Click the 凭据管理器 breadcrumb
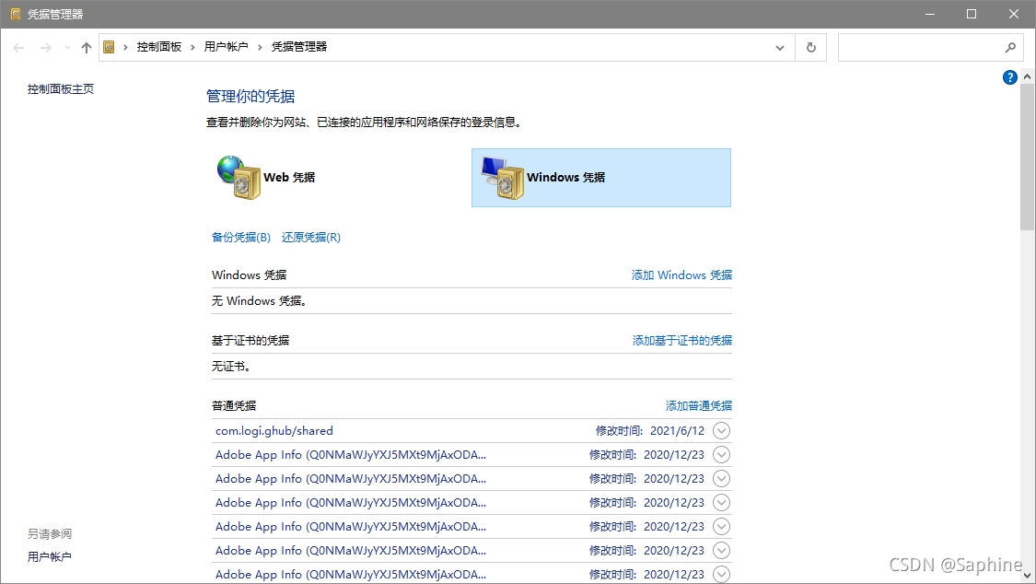Screen dimensions: 1036x584 pos(299,47)
